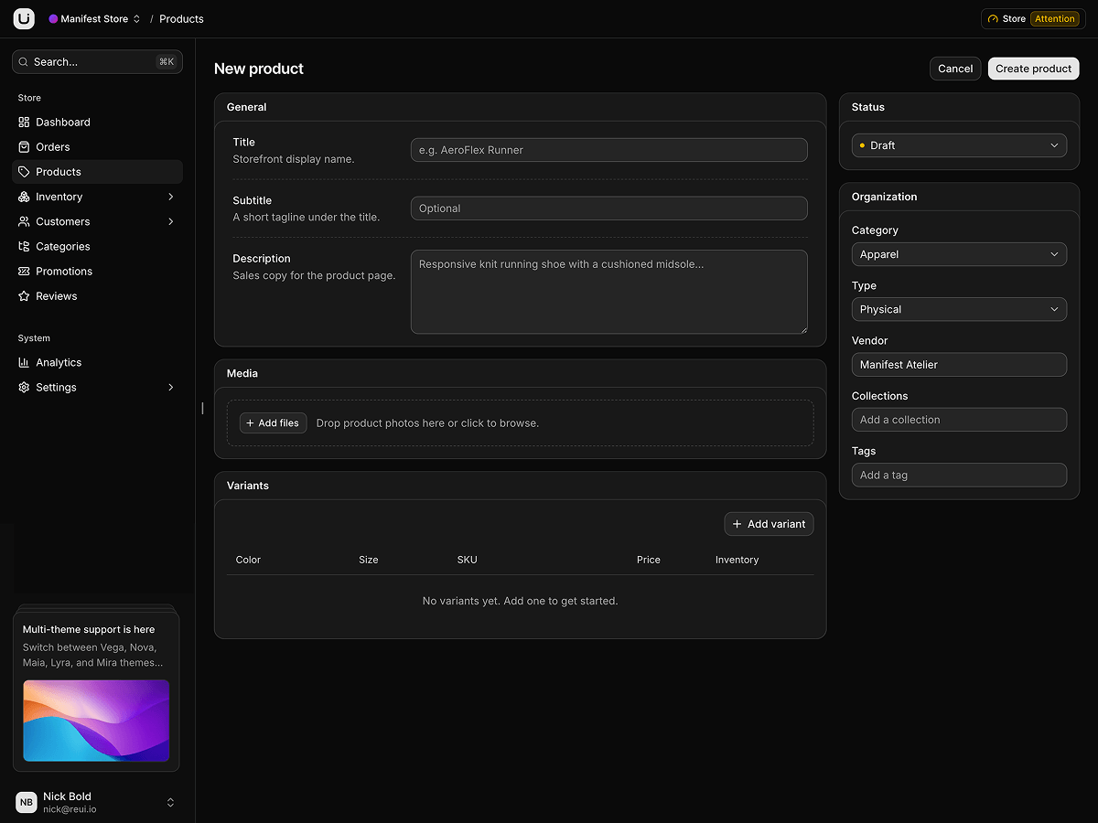Click the gauge icon beside Store status
1098x823 pixels.
point(994,19)
